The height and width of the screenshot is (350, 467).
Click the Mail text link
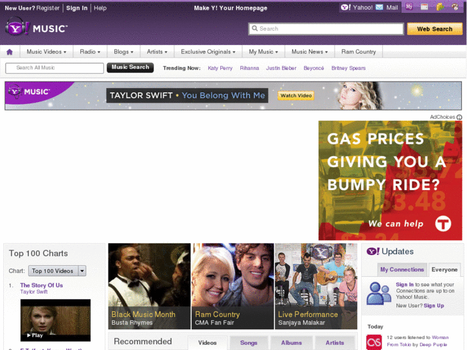coord(392,8)
